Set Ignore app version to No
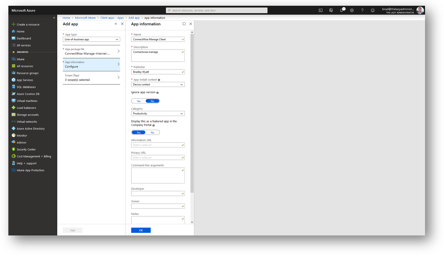 click(152, 101)
